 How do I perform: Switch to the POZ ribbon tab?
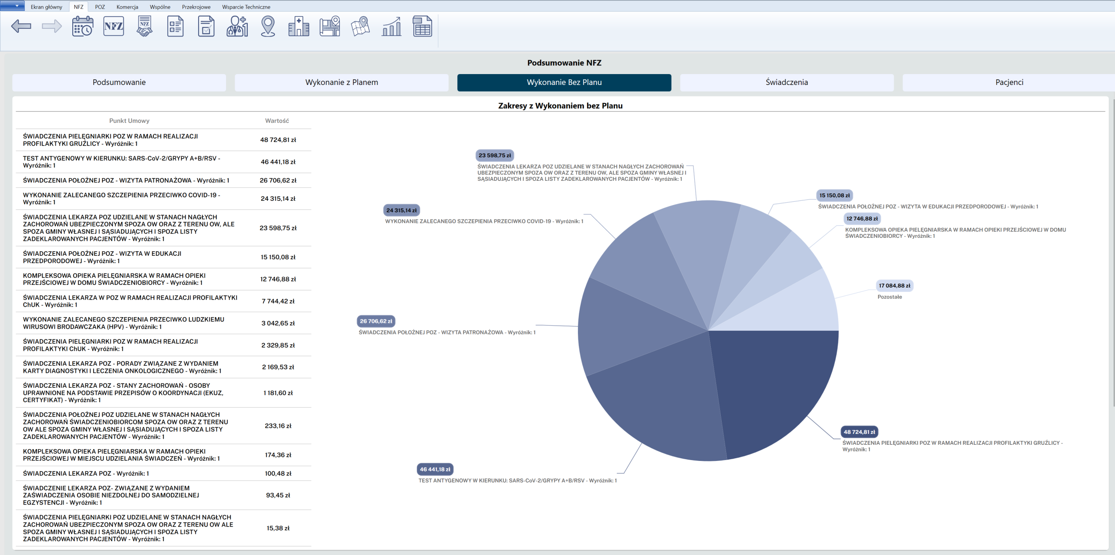[x=100, y=7]
